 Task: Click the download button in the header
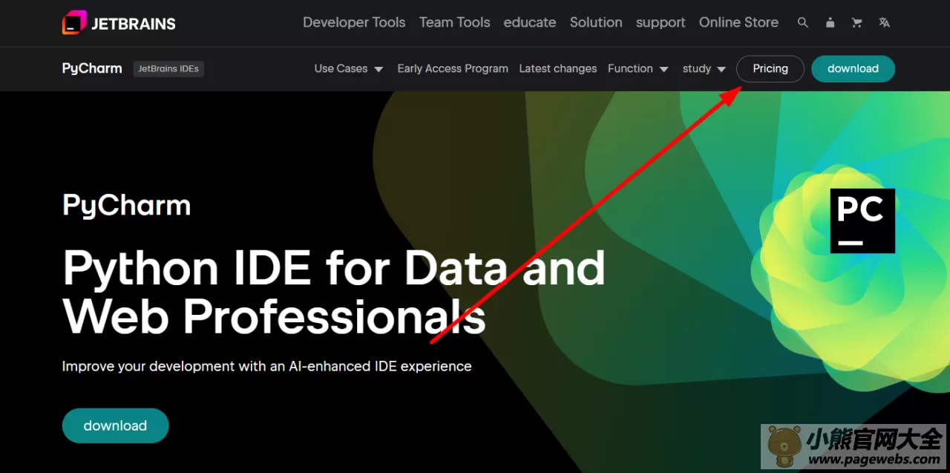(853, 68)
